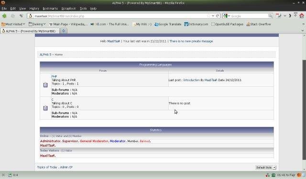Open the Admin CP link
This screenshot has width=306, height=179.
click(66, 167)
